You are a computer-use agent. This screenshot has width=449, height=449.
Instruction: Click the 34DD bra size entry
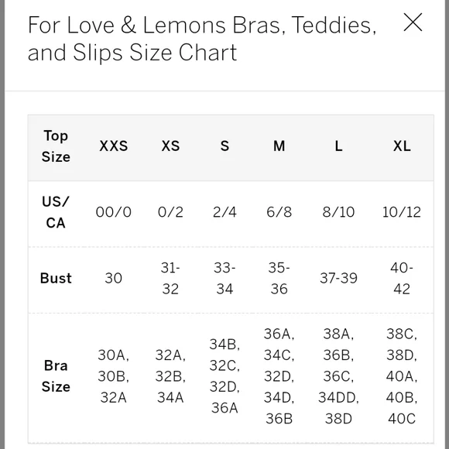(x=338, y=397)
